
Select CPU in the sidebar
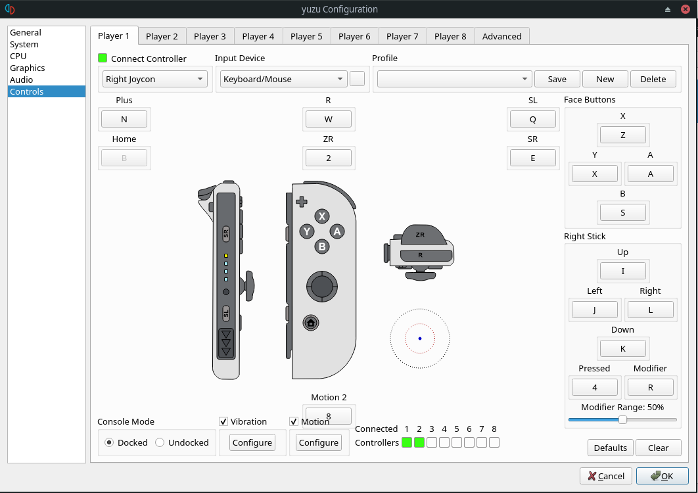tap(46, 56)
